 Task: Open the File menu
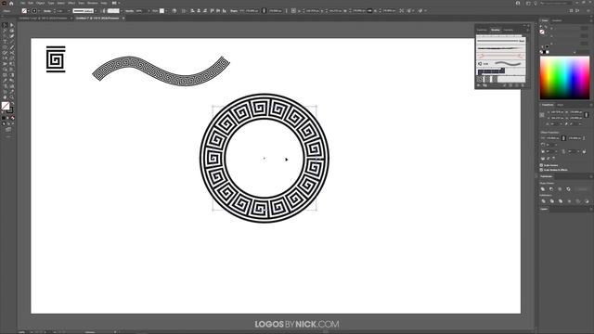click(x=22, y=3)
